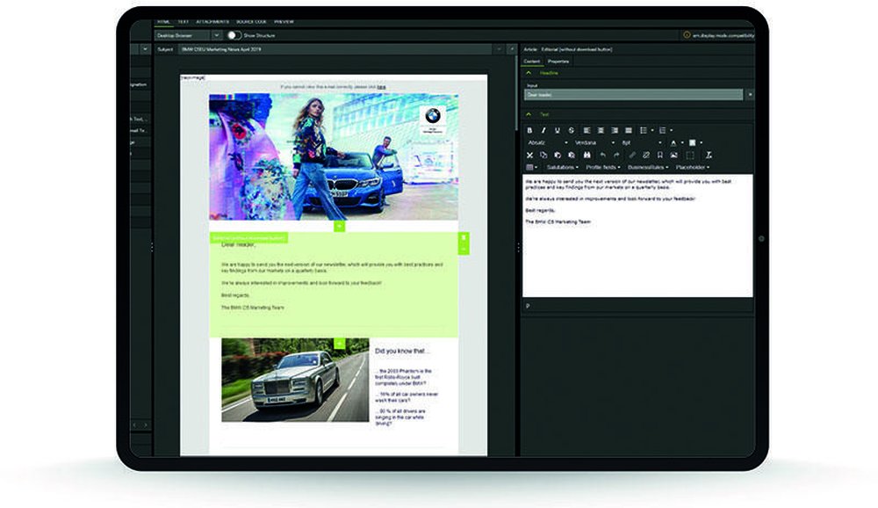The width and height of the screenshot is (878, 508).
Task: Click the Clear formatting icon
Action: (x=709, y=155)
